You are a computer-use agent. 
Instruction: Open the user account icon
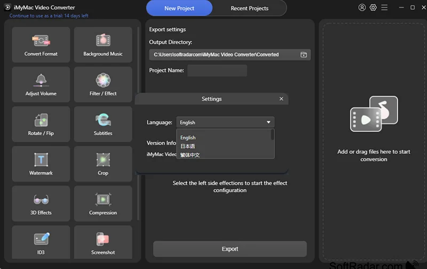(362, 7)
